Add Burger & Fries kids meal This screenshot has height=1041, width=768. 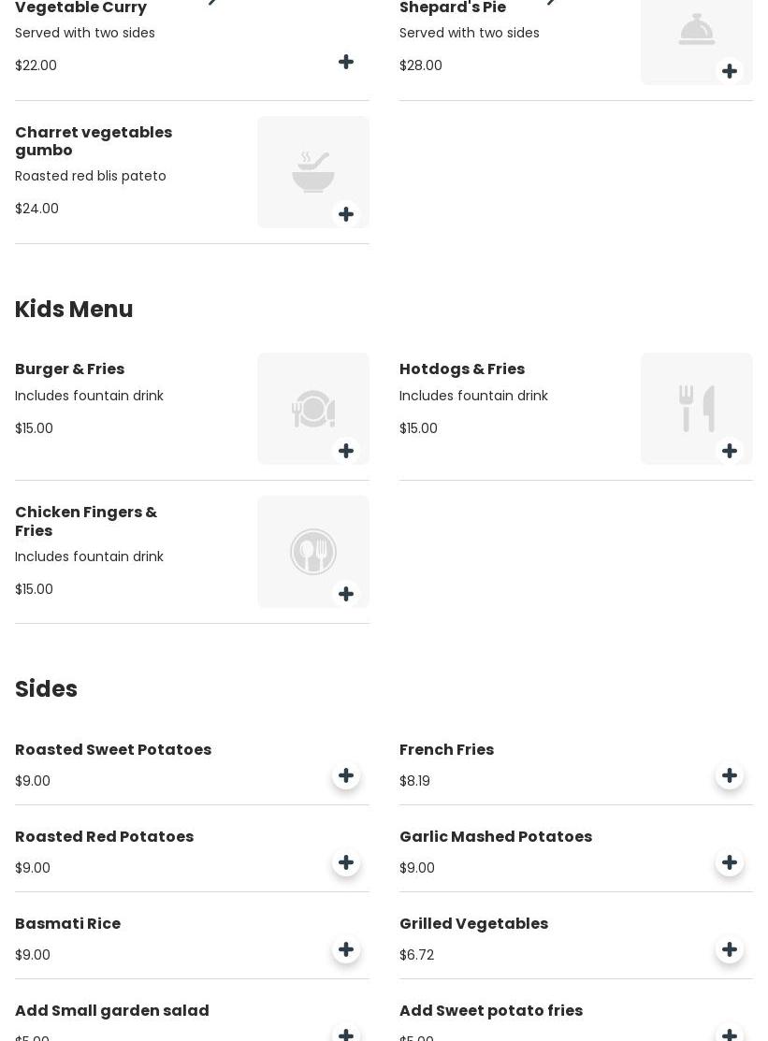tap(346, 452)
